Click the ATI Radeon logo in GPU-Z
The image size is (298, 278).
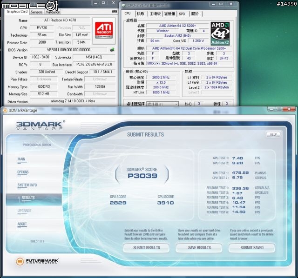click(104, 31)
